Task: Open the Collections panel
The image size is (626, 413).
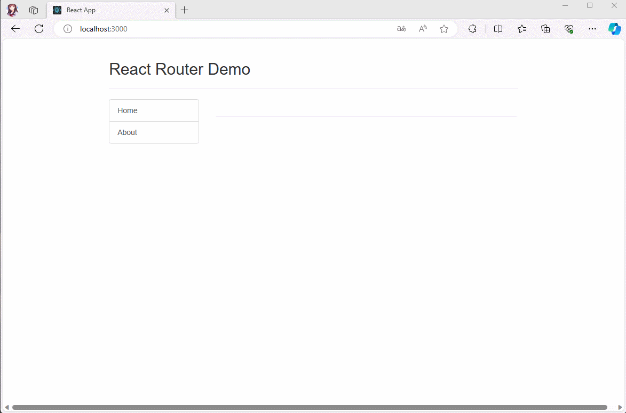Action: (545, 29)
